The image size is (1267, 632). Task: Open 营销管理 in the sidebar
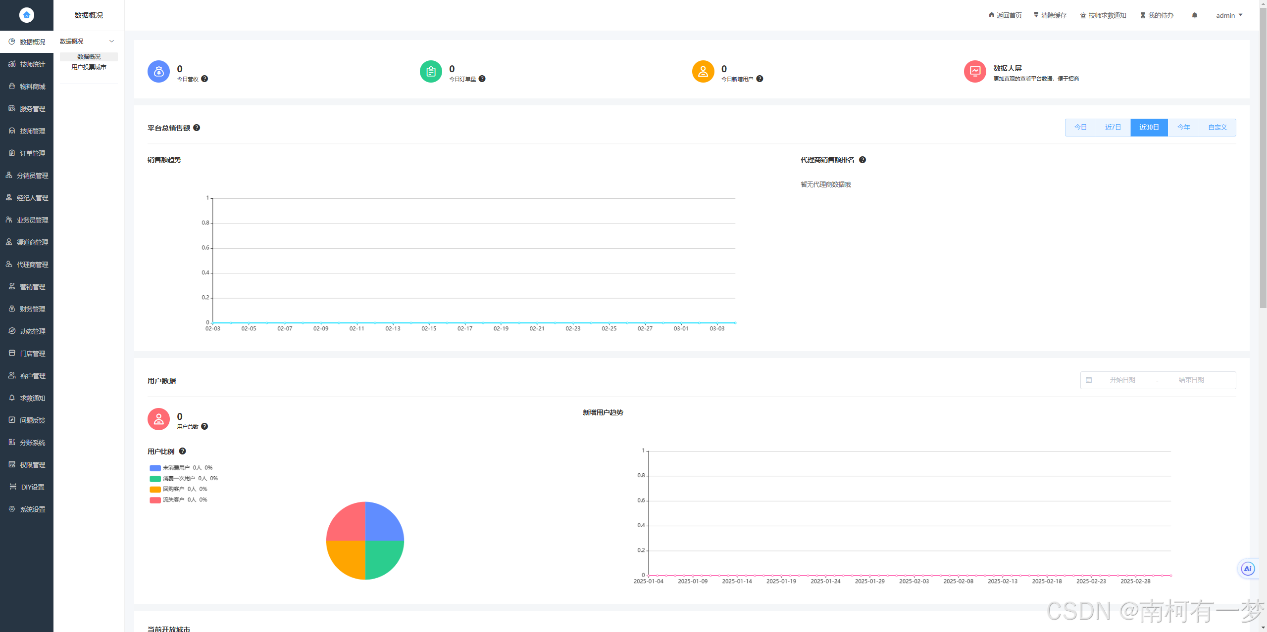tap(27, 287)
